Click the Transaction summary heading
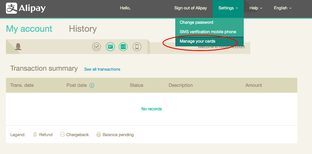The width and height of the screenshot is (312, 154). pos(44,68)
